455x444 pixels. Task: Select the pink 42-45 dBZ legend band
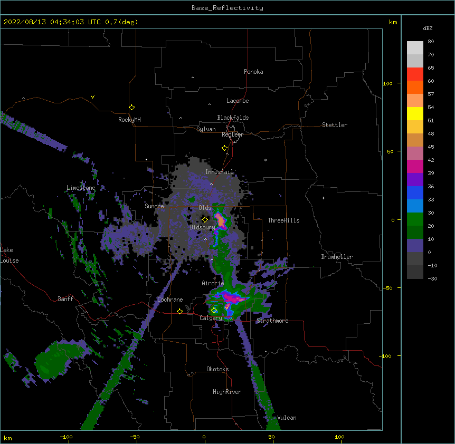pos(415,153)
